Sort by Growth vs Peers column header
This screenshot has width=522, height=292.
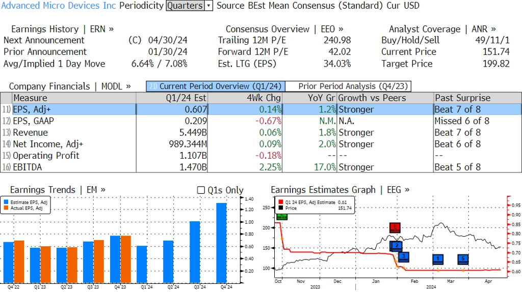(385, 98)
